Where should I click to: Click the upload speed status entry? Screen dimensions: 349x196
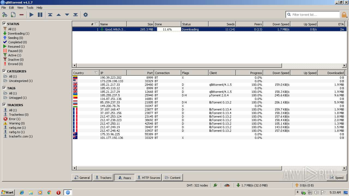click(x=304, y=185)
